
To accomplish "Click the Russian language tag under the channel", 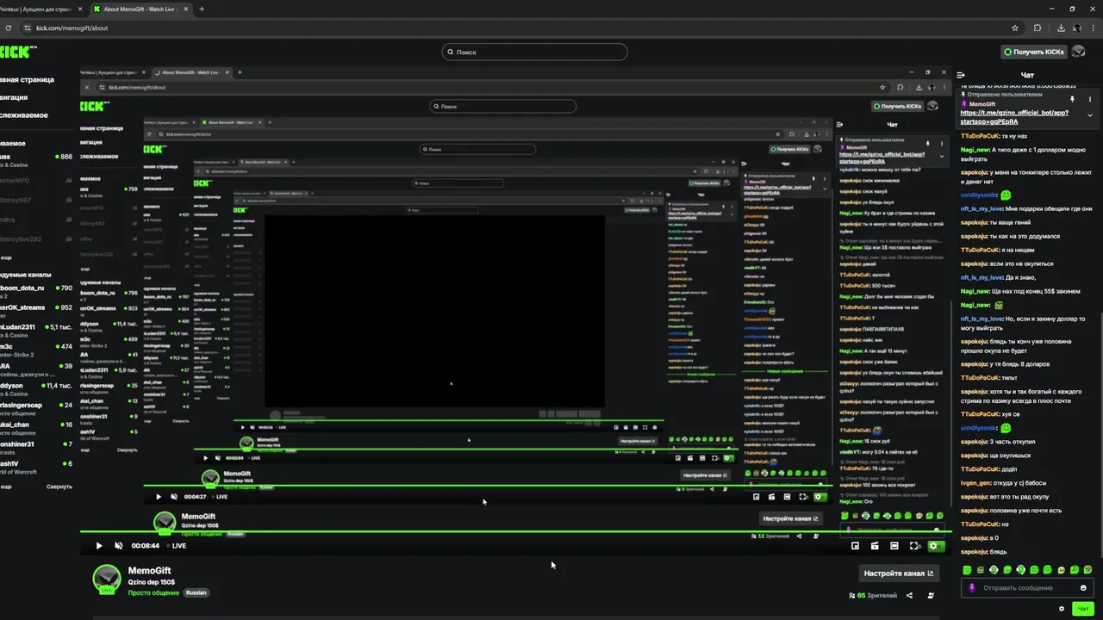I will (x=196, y=592).
